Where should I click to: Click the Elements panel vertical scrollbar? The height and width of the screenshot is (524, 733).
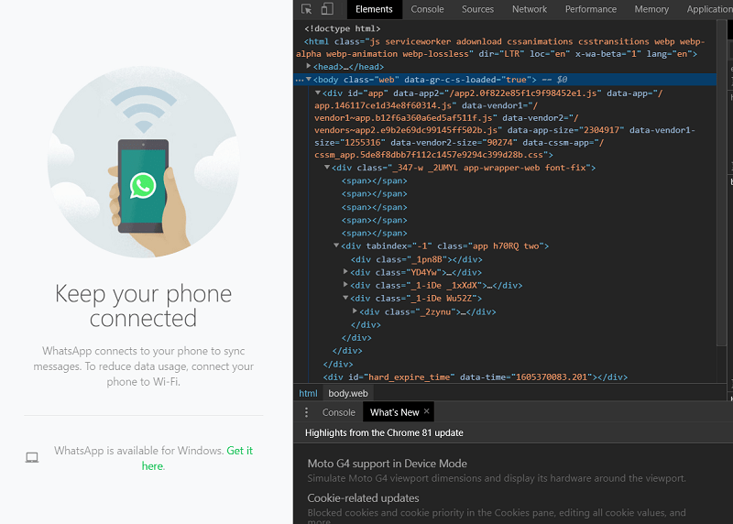pyautogui.click(x=721, y=182)
